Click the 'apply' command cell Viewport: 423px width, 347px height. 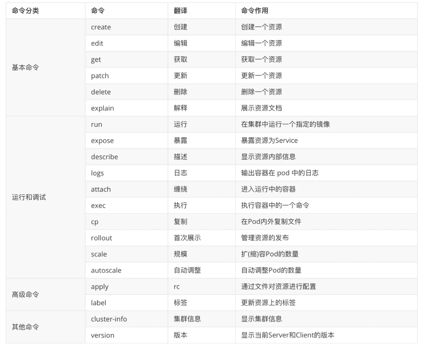[x=127, y=287]
